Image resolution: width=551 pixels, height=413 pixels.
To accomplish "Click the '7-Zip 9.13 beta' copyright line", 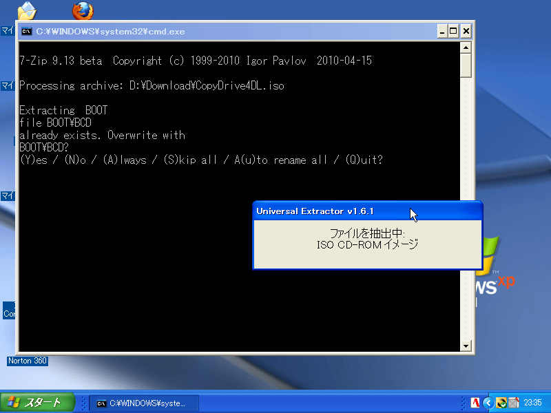I will tap(196, 61).
